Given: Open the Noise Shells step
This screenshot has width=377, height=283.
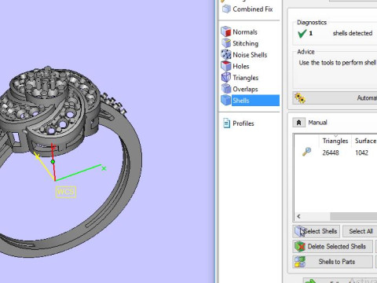Looking at the screenshot, I should 250,55.
